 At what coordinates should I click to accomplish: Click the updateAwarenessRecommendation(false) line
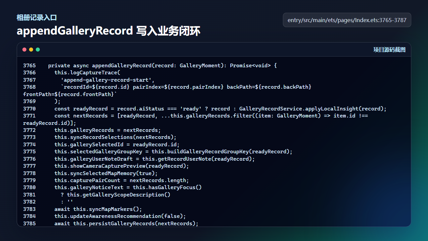coord(120,216)
